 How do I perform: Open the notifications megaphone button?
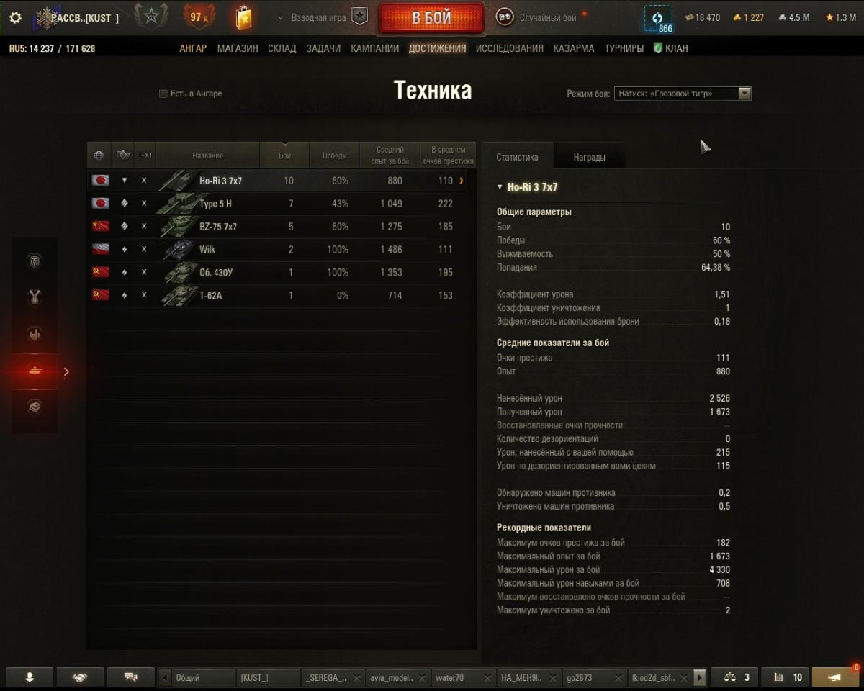tap(835, 677)
